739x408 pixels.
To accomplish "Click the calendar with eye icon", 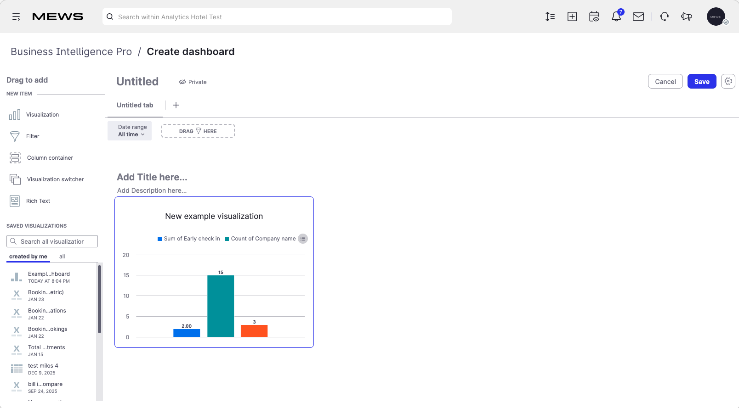I will coord(594,17).
